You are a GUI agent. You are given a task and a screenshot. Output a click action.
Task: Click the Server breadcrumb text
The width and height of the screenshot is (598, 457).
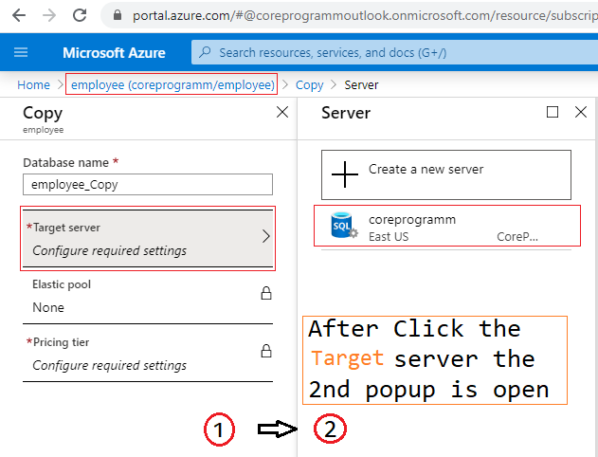[361, 84]
